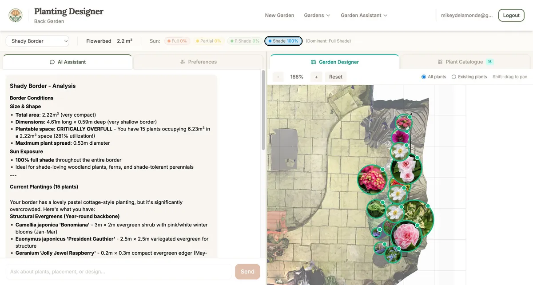Toggle the Shade 100% sun filter
This screenshot has width=533, height=285.
[283, 40]
